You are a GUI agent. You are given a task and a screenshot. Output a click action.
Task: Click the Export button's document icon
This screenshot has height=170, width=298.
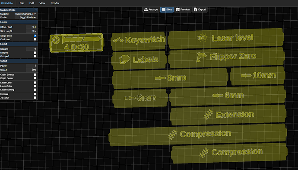tap(195, 10)
